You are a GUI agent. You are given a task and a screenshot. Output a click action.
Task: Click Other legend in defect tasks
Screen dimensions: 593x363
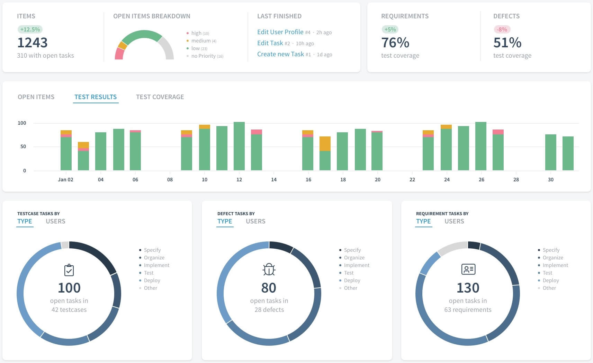pos(348,288)
